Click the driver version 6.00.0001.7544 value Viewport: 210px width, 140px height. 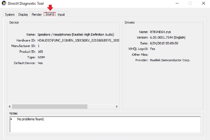pyautogui.click(x=167, y=38)
